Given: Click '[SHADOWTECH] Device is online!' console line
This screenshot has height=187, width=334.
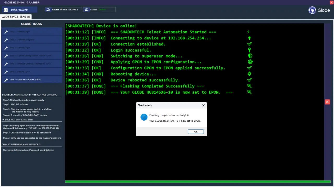Looking at the screenshot, I should (101, 26).
